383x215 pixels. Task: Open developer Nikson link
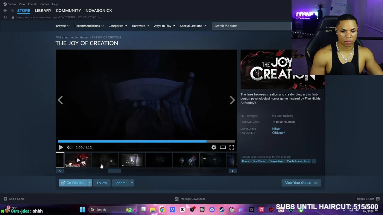point(276,129)
